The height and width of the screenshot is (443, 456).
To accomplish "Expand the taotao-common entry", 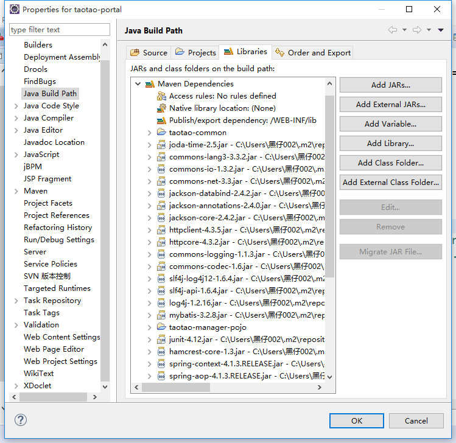I will coord(149,133).
